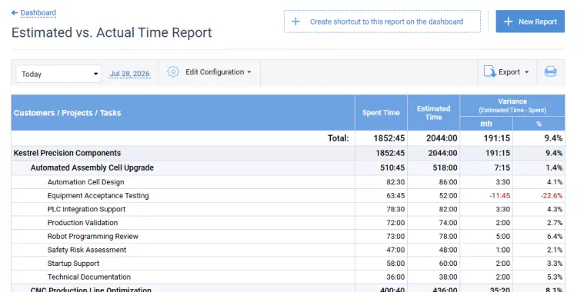Viewport: 577px width, 292px height.
Task: Click the 82:30 spent time for Automation Cell Design
Action: 395,182
